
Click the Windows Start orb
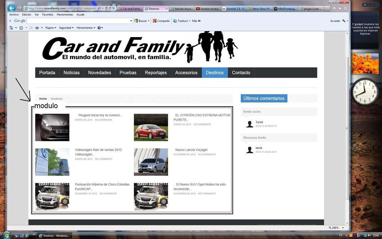[7, 235]
